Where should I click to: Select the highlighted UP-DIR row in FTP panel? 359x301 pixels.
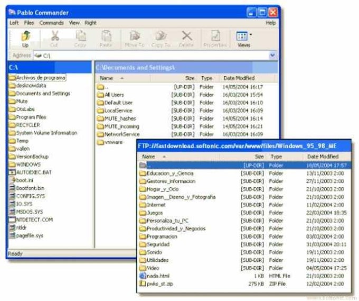(x=244, y=166)
